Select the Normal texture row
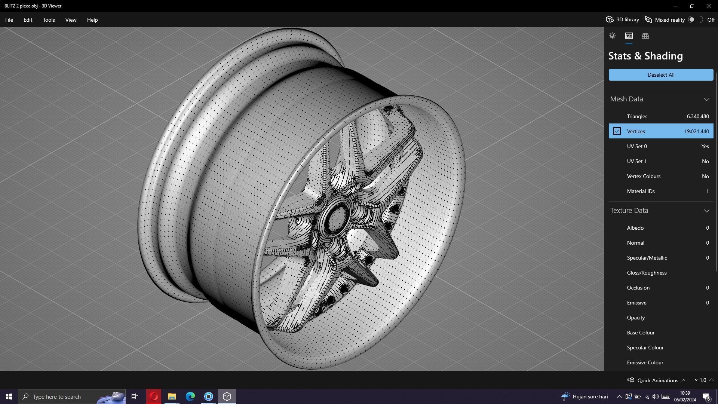This screenshot has height=404, width=718. (661, 243)
